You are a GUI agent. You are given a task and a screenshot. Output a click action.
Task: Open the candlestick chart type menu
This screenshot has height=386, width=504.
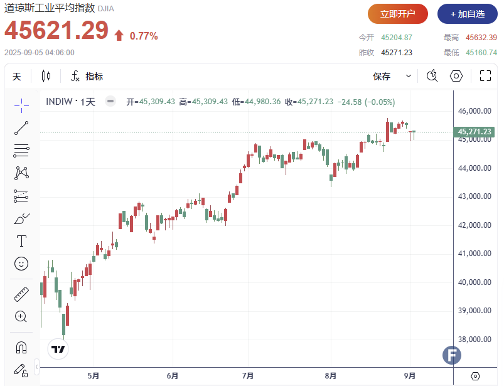tap(46, 77)
